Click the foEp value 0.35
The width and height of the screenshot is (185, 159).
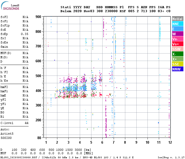click(x=25, y=34)
